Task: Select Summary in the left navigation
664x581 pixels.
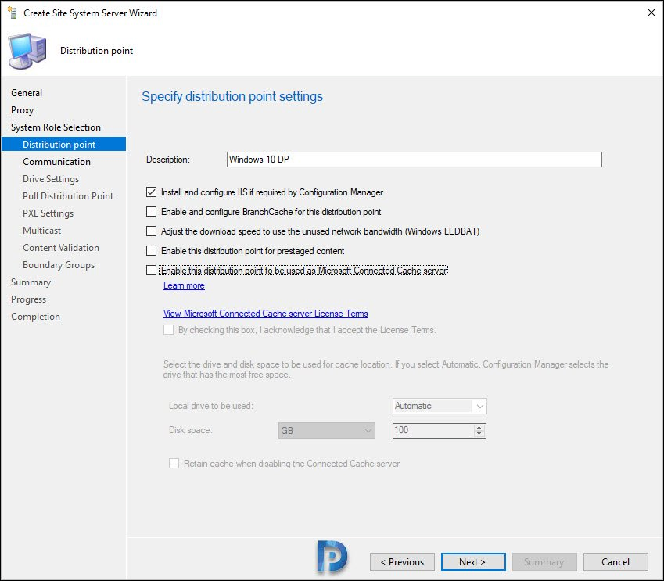Action: click(x=31, y=282)
